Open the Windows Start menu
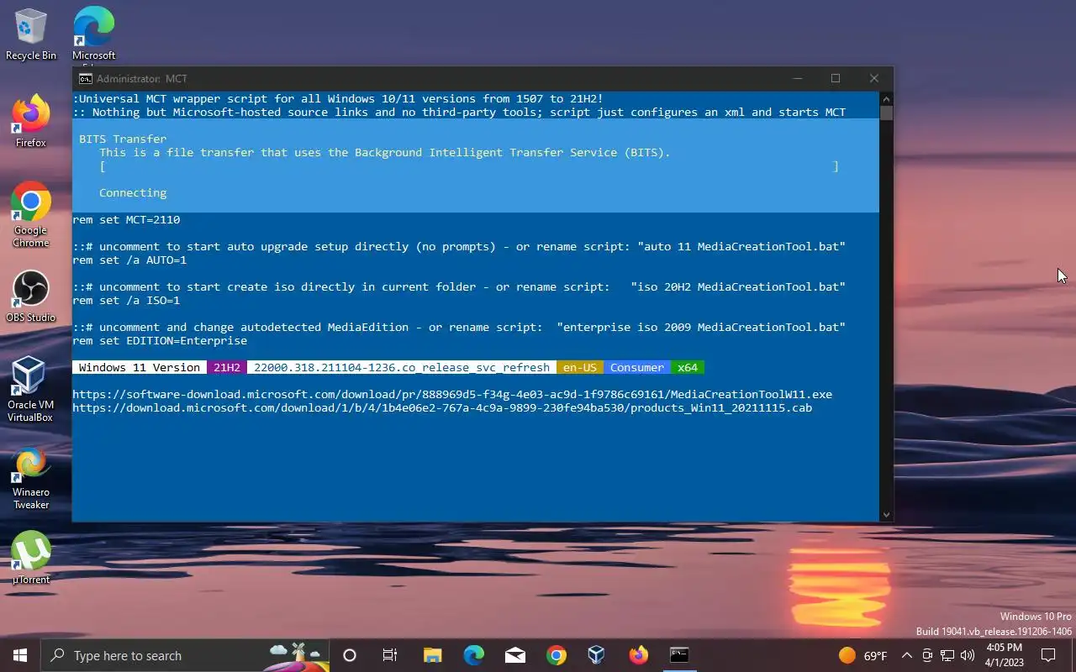1076x672 pixels. pyautogui.click(x=20, y=655)
